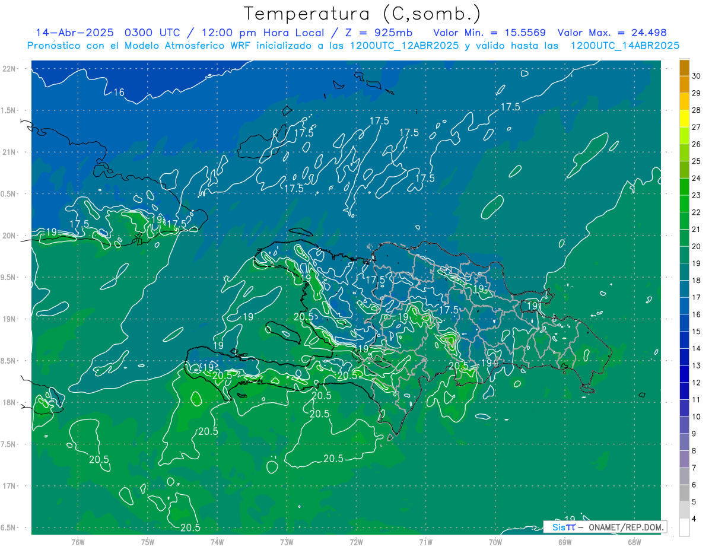Select the "69W" longitude label

565,542
